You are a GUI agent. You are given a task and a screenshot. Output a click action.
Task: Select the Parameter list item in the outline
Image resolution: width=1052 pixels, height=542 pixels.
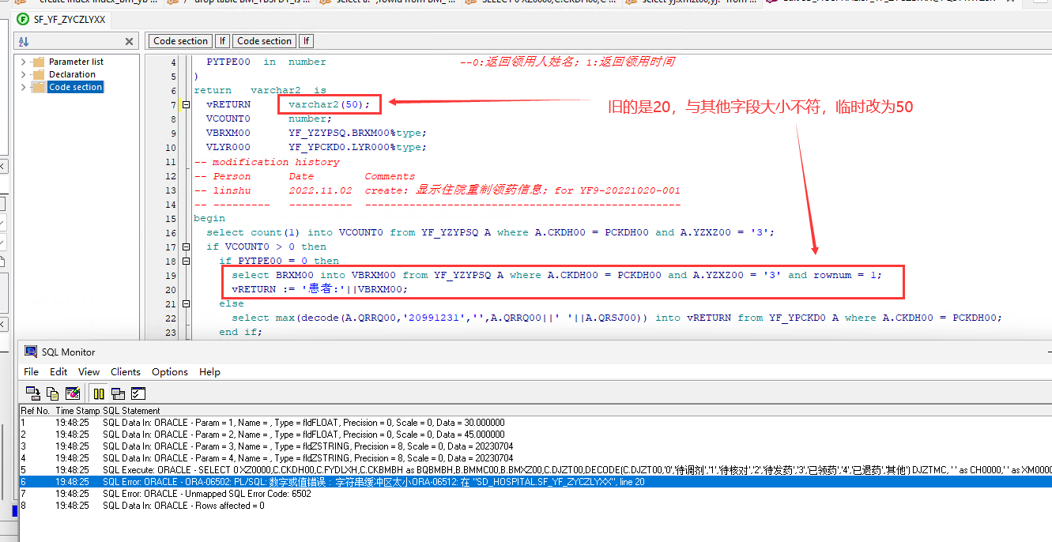76,62
